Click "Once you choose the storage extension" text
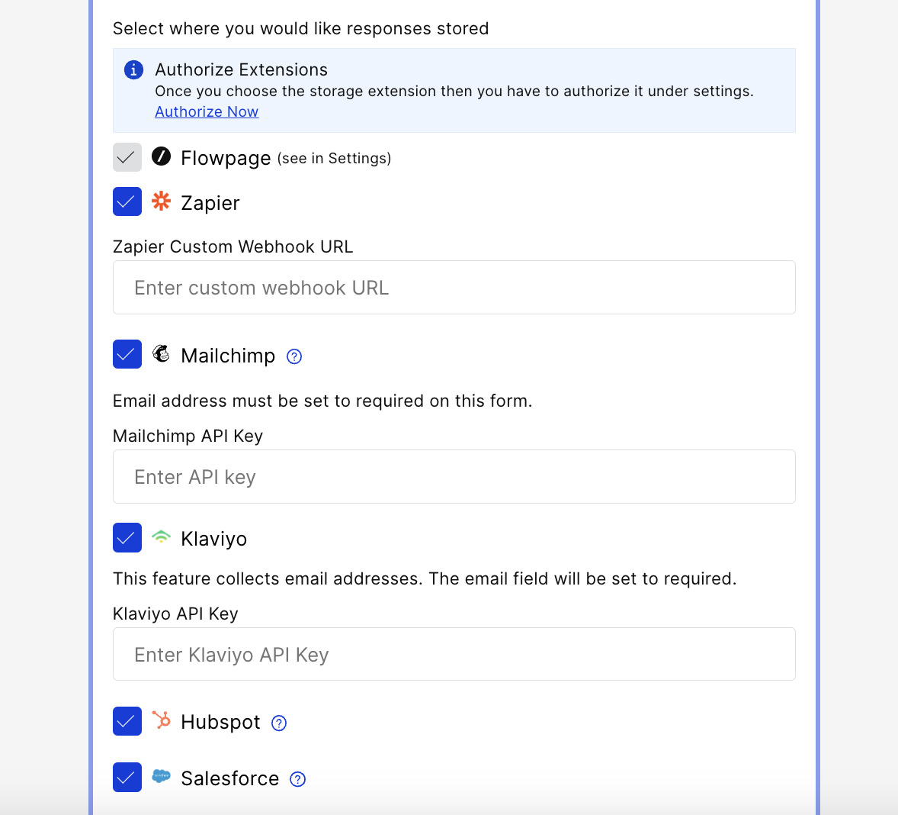The width and height of the screenshot is (898, 815). click(454, 91)
